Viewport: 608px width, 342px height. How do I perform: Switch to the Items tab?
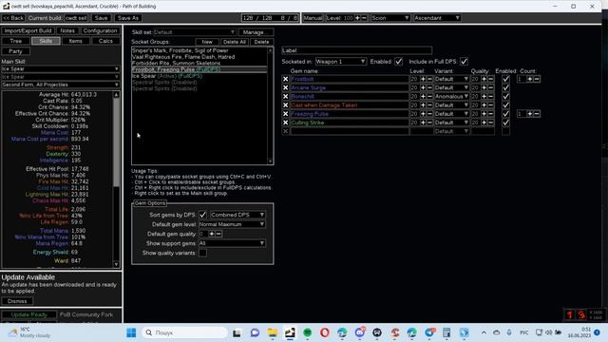click(x=76, y=41)
